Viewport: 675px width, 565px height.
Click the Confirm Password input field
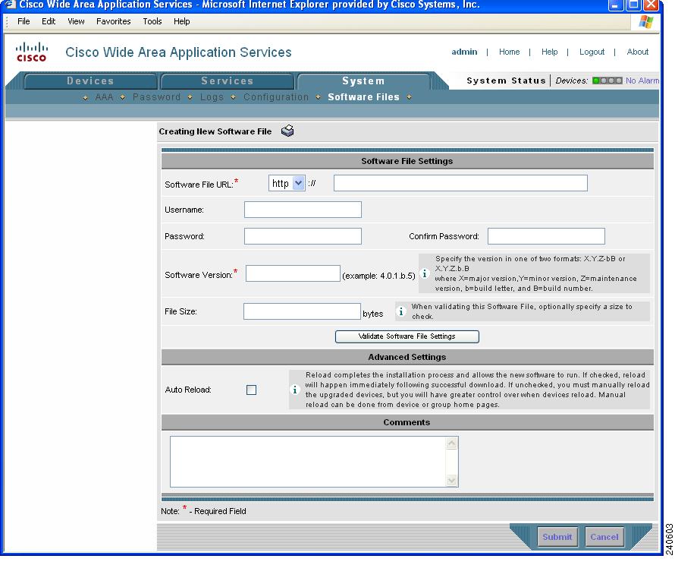tap(546, 236)
